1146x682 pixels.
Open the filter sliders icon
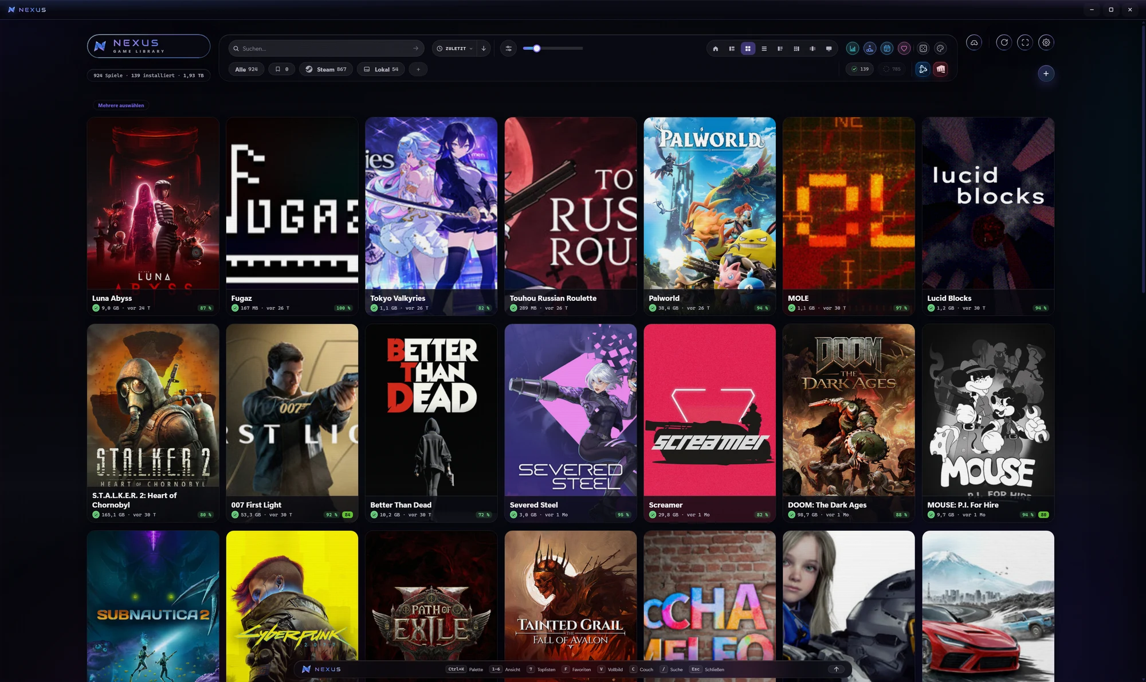pos(508,49)
